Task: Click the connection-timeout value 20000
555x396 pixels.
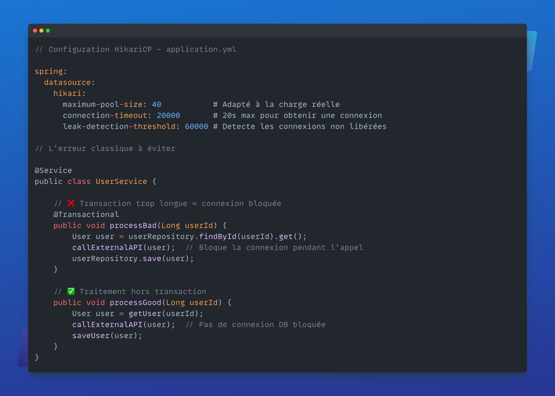Action: pos(168,115)
